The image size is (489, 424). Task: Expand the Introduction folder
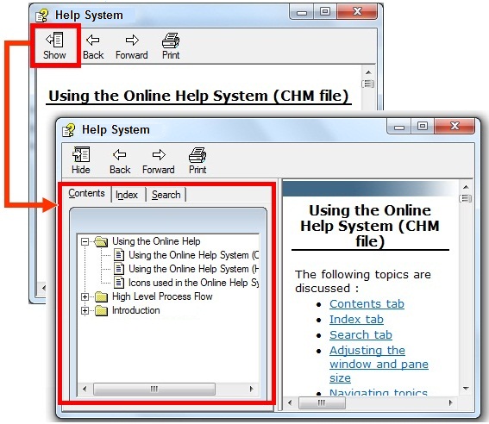[x=85, y=310]
